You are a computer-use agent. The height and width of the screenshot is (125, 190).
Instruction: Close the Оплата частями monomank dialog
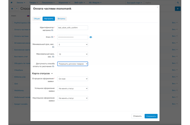tap(157, 7)
